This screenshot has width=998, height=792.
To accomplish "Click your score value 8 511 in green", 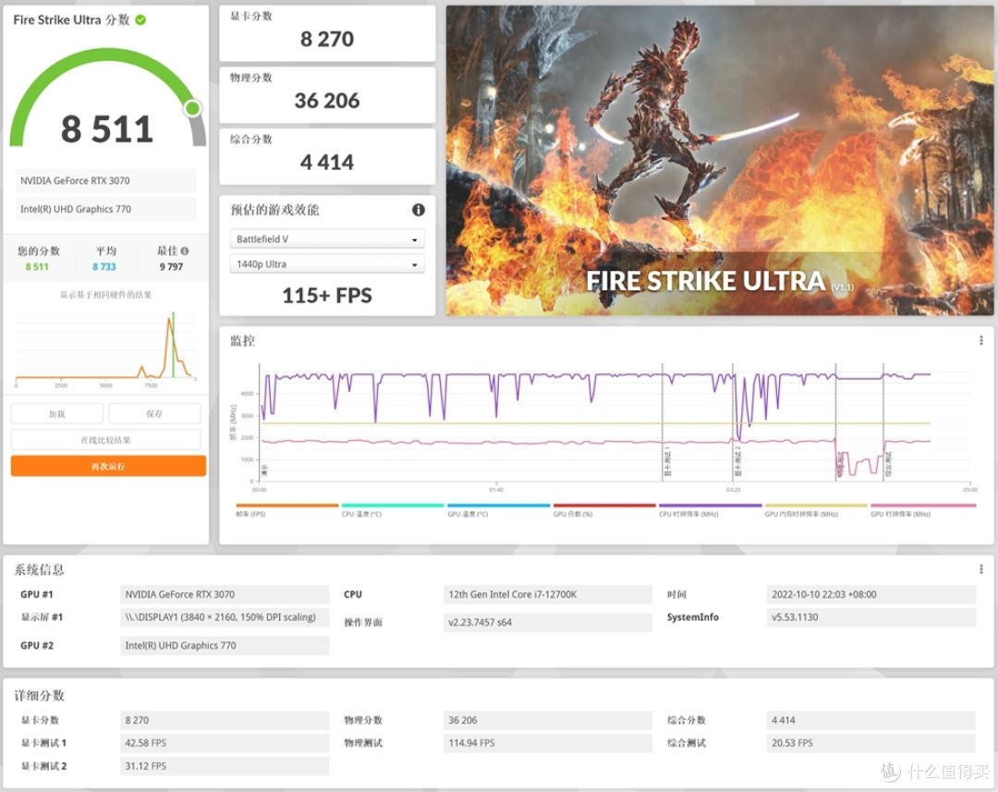I will (x=37, y=267).
